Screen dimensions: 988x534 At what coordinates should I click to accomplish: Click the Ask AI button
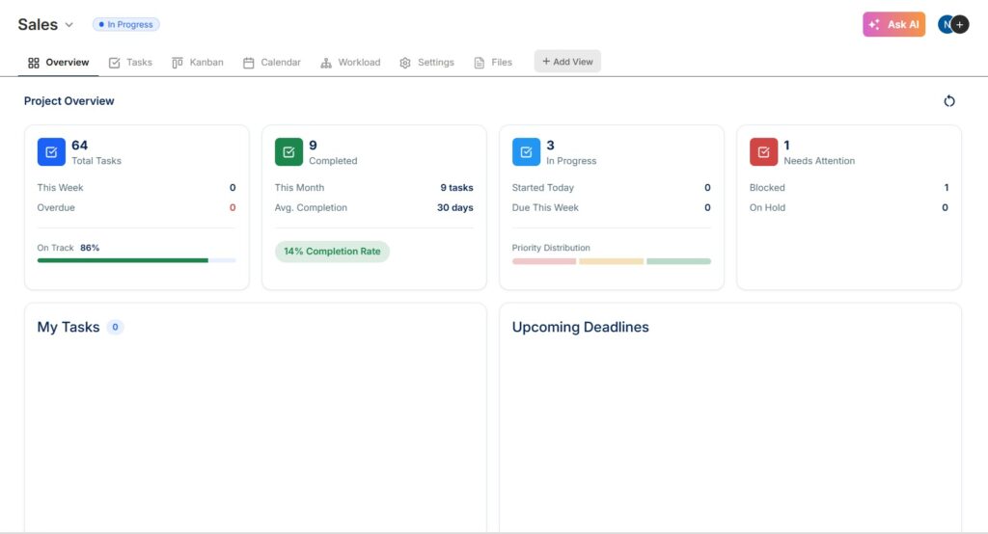[x=893, y=24]
